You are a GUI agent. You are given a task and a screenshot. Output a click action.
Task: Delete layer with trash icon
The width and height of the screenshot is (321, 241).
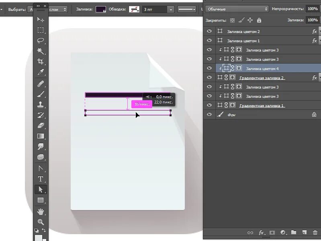[315, 232]
